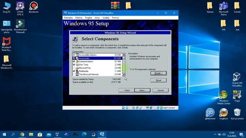
Task: Open Microsoft Edge from the taskbar
Action: (x=85, y=135)
